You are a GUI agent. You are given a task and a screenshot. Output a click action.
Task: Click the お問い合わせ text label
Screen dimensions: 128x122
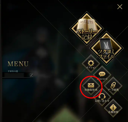click(x=102, y=101)
